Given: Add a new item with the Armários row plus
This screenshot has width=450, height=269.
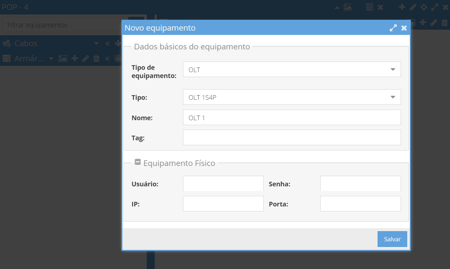Looking at the screenshot, I should (75, 59).
